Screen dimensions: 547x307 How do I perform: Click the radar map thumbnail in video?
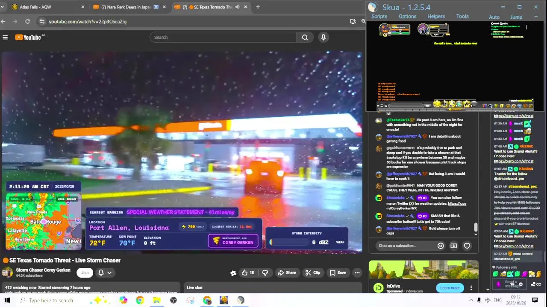(43, 222)
